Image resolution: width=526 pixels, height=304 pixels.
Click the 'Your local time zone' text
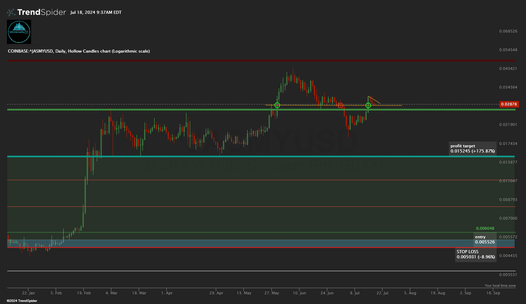(x=500, y=286)
